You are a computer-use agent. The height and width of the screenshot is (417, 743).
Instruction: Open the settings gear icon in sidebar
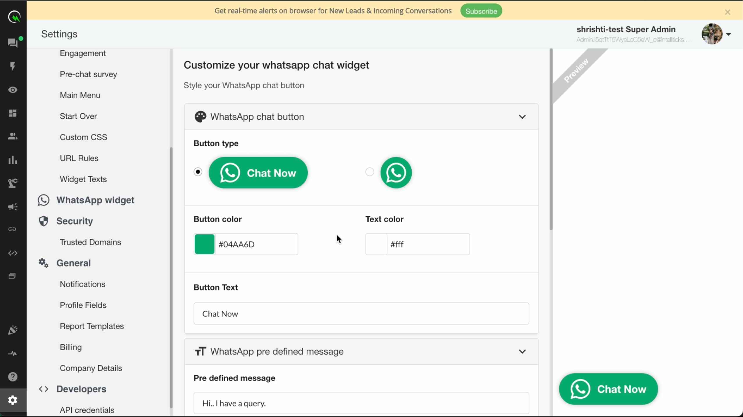click(12, 400)
